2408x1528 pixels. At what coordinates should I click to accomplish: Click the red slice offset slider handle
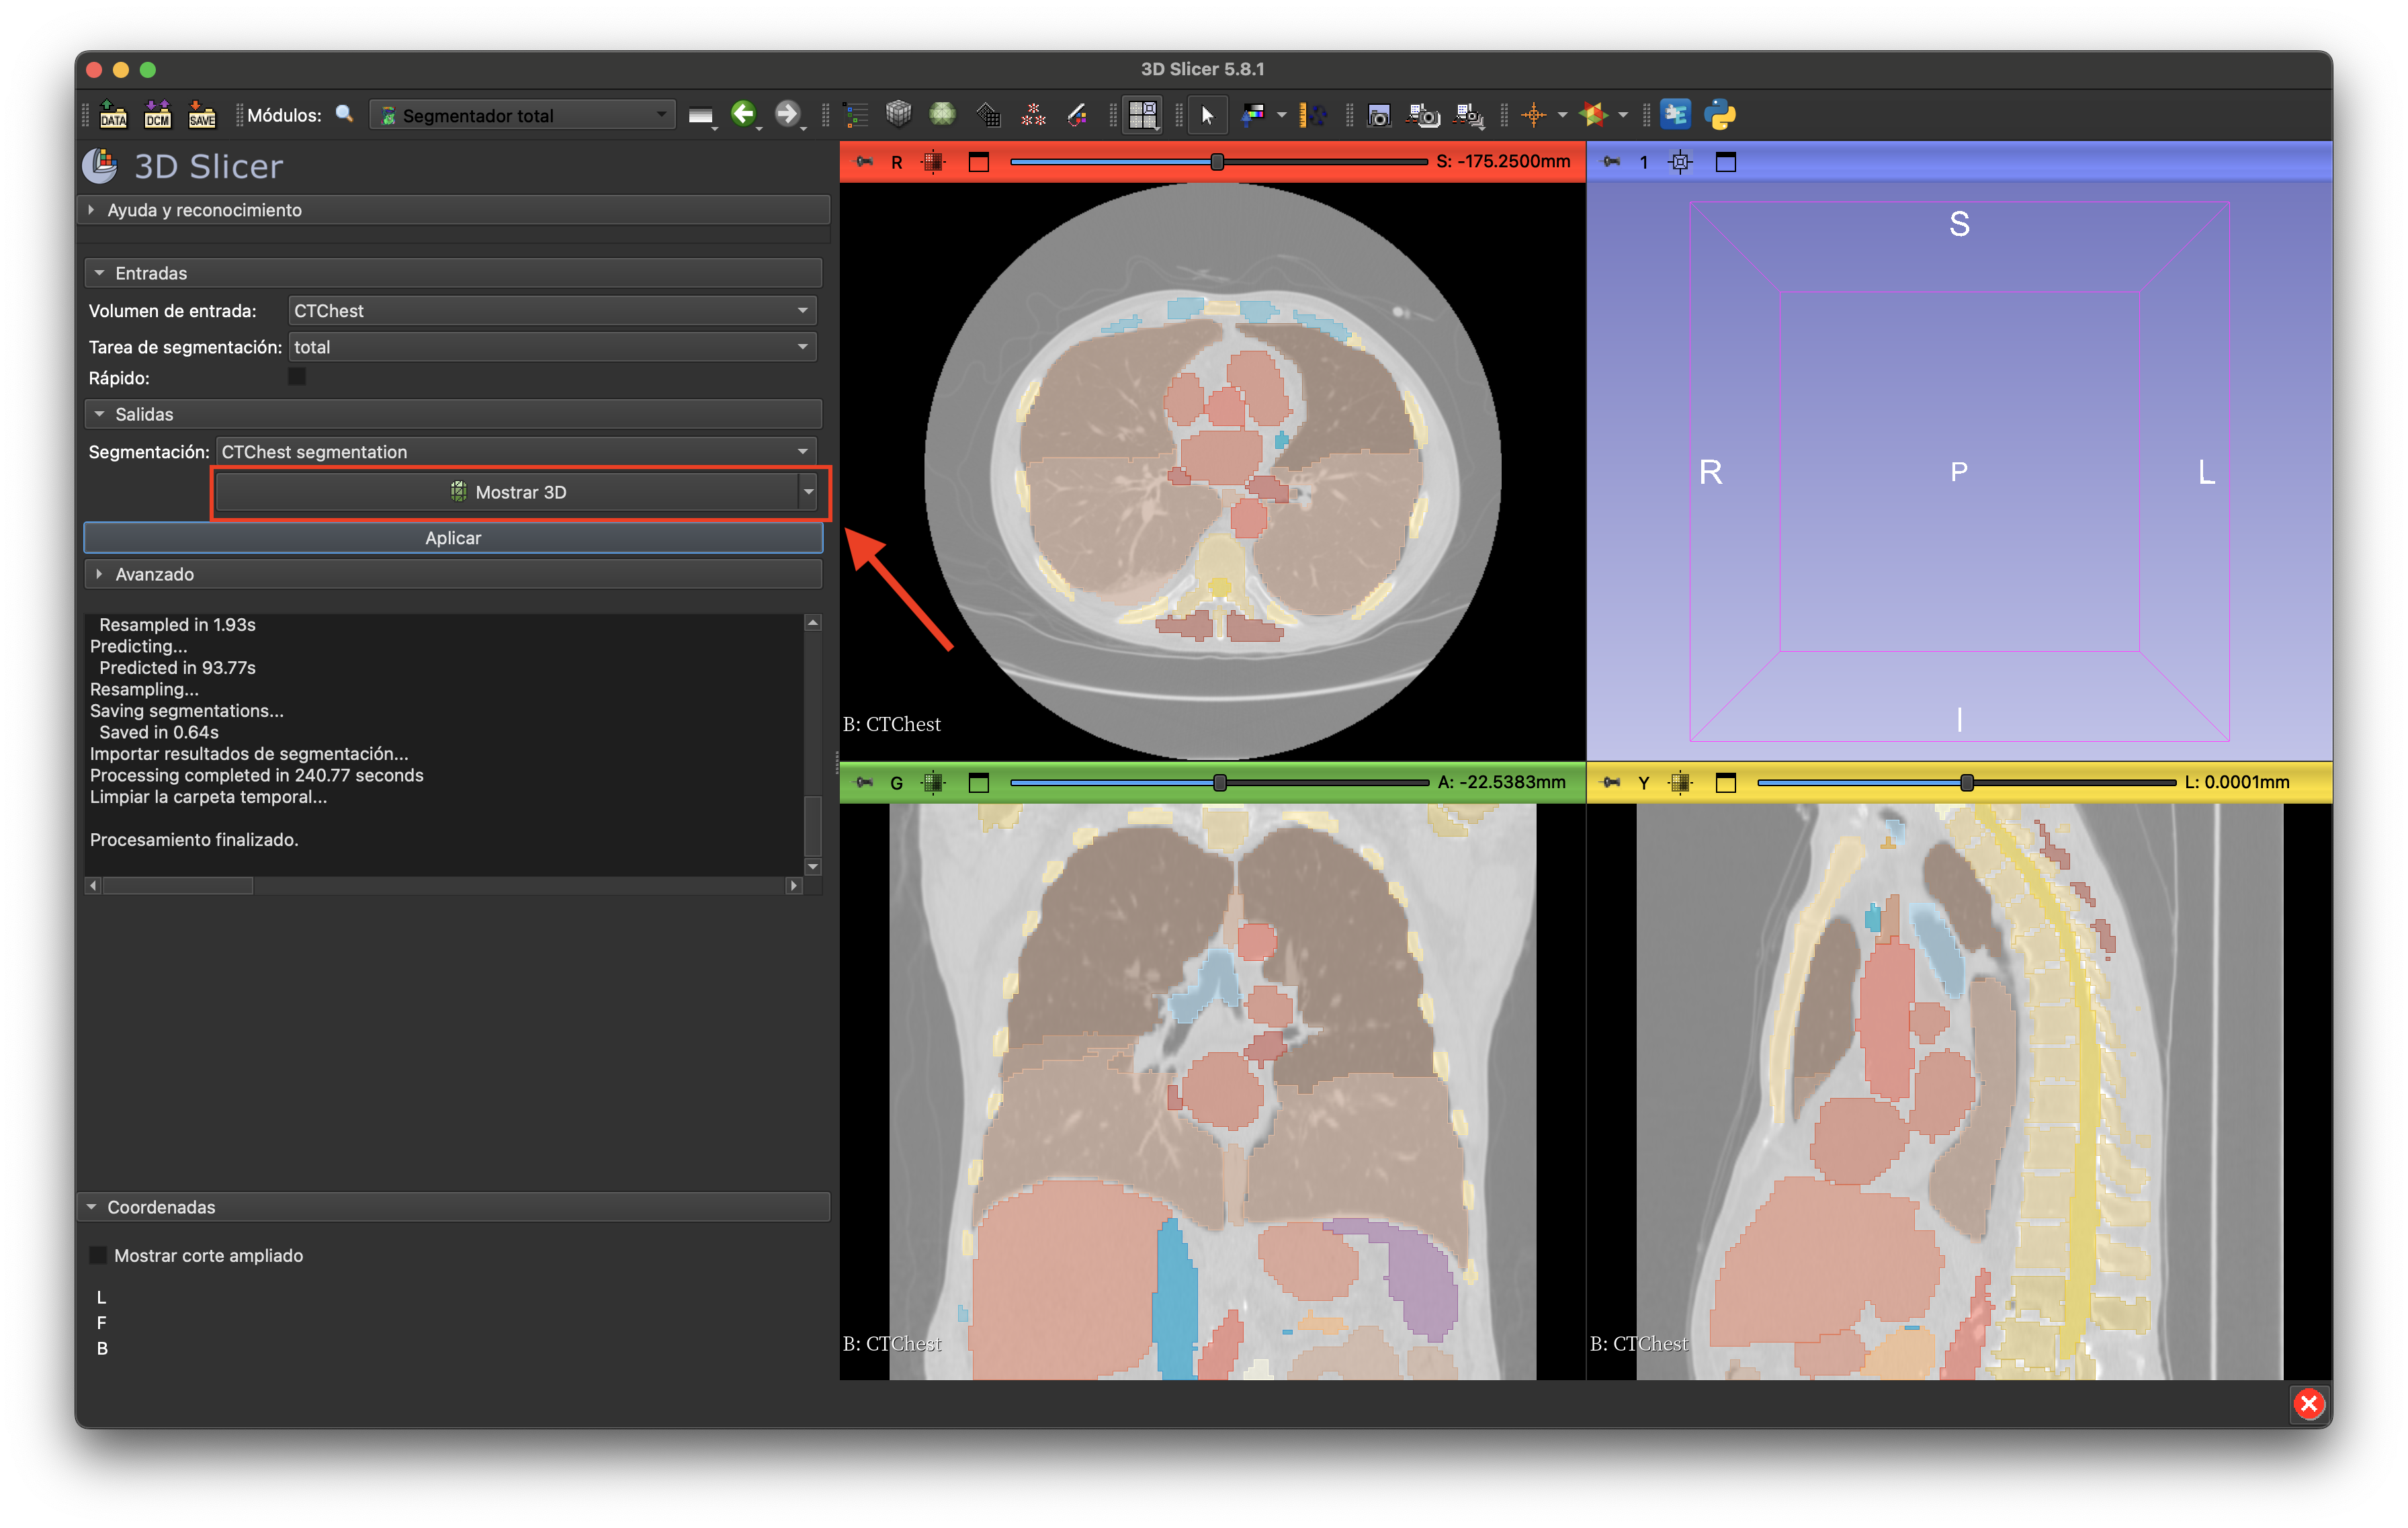[x=1217, y=162]
